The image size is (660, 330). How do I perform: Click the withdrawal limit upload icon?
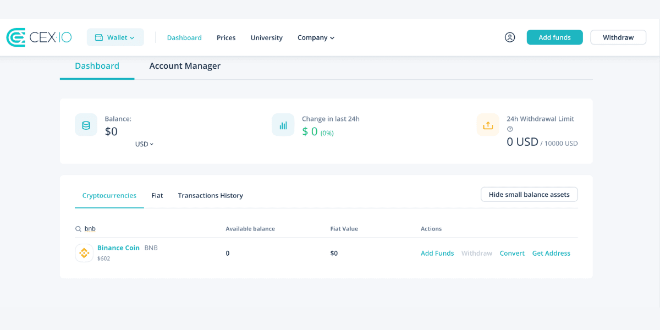click(488, 125)
